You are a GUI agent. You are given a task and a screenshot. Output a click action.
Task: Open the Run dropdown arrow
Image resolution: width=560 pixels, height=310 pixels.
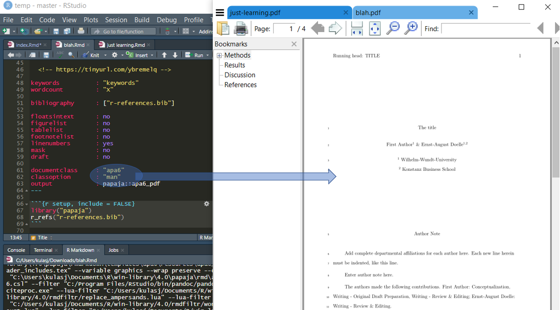point(207,55)
